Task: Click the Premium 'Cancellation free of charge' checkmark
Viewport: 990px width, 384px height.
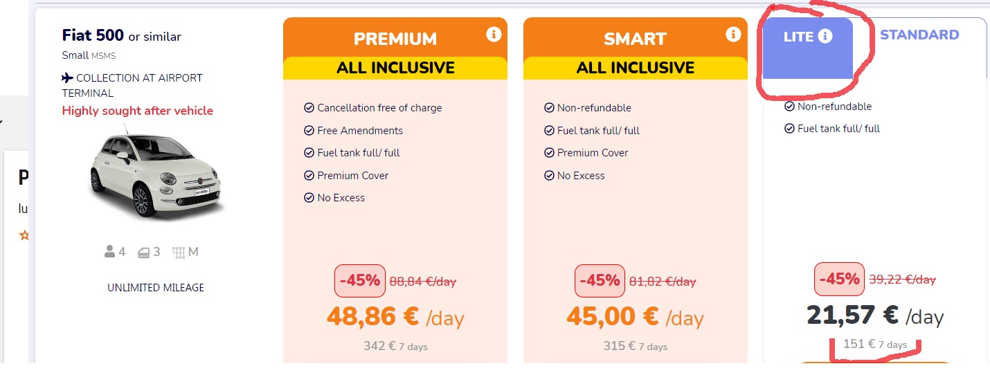Action: click(x=309, y=108)
